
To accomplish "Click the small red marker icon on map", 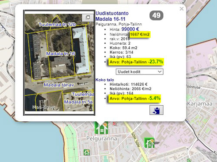I will point(115,124).
